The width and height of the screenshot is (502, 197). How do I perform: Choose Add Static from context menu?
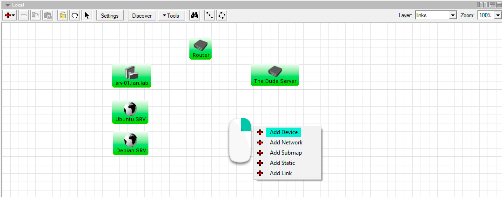282,163
